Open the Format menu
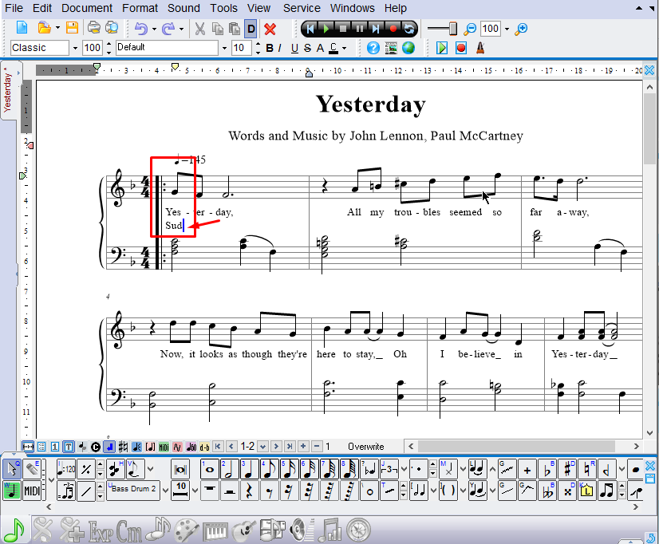Image resolution: width=659 pixels, height=544 pixels. pyautogui.click(x=140, y=8)
